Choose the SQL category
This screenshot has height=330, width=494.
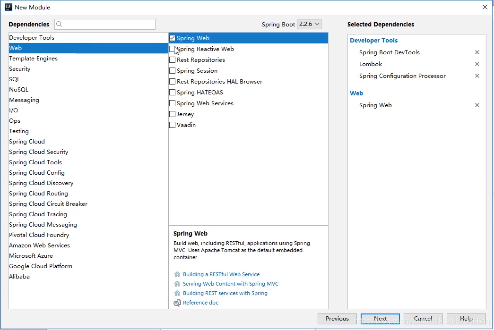click(88, 79)
